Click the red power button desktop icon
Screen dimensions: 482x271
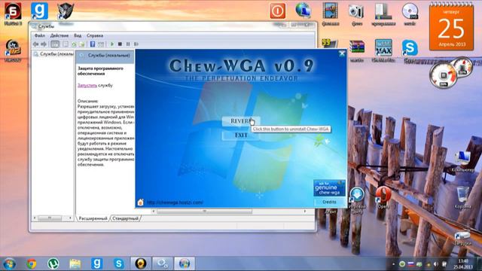(278, 11)
